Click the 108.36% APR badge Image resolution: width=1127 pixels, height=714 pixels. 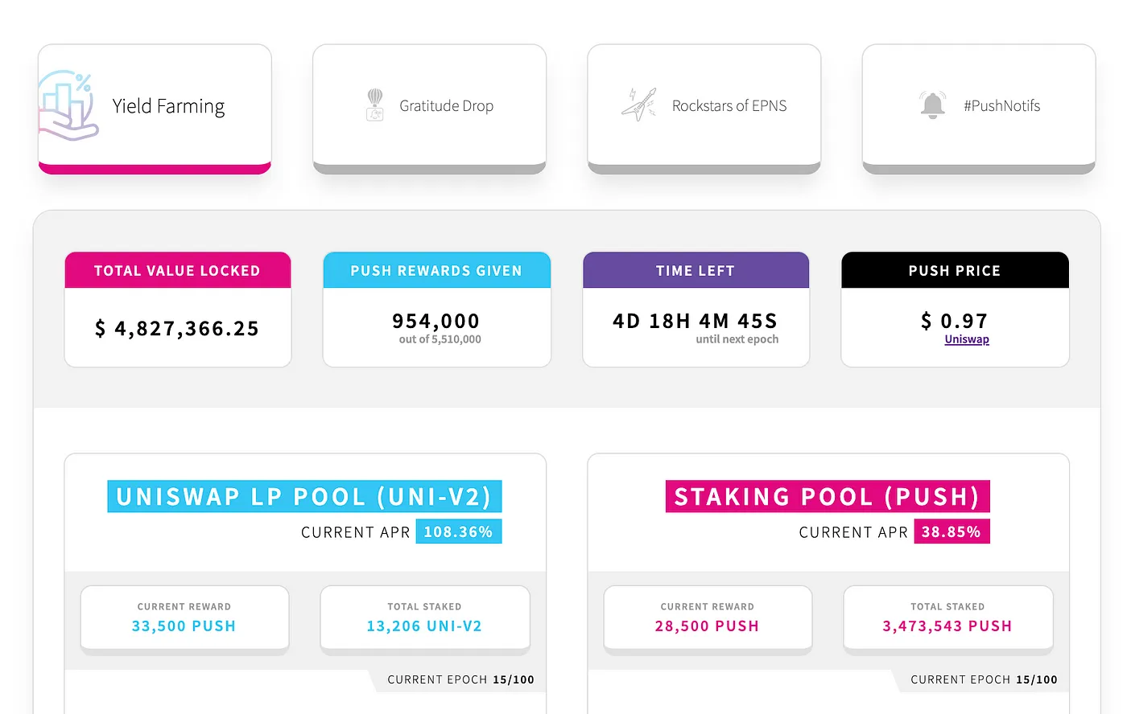coord(459,531)
